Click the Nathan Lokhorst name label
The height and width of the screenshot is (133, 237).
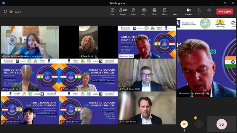pos(70,89)
